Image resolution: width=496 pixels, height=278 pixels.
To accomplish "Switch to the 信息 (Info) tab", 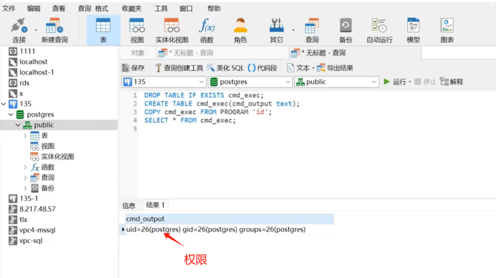I will pyautogui.click(x=129, y=205).
